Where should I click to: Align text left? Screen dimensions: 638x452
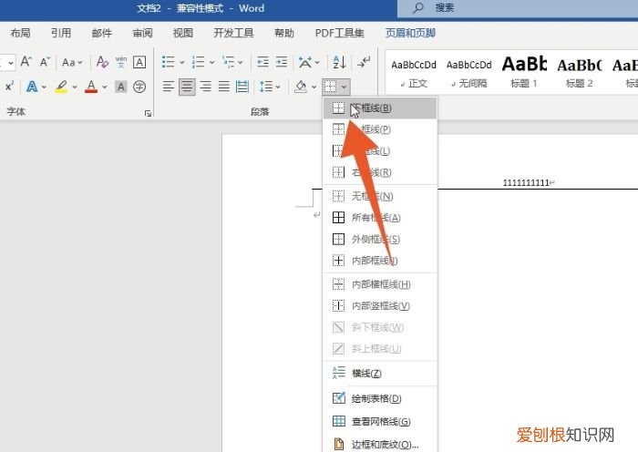click(168, 87)
